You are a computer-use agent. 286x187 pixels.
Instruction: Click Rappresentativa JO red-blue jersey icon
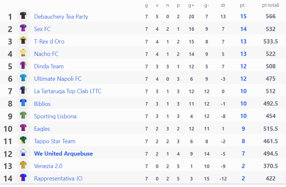click(x=23, y=178)
